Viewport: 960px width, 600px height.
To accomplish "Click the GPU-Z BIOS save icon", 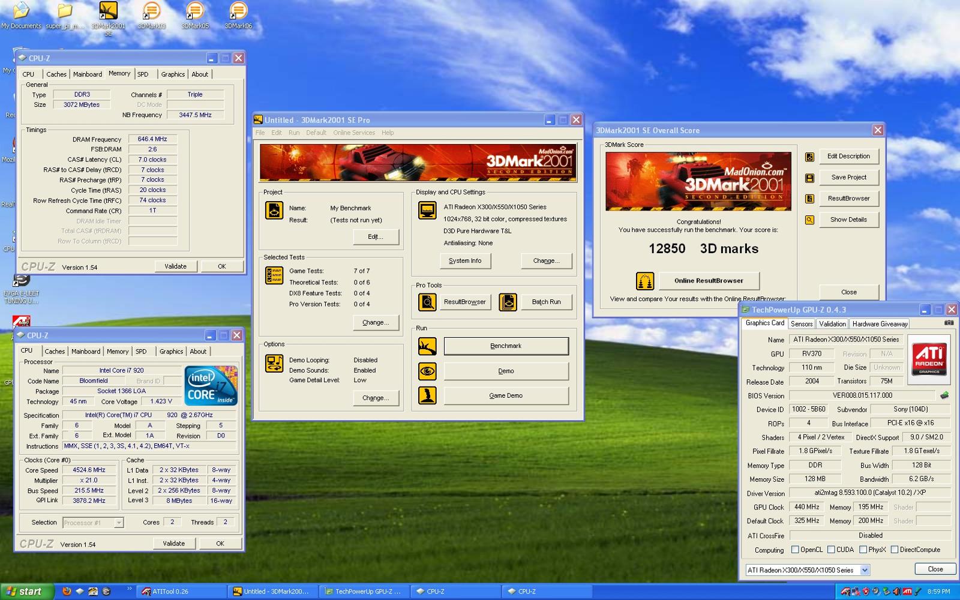I will 944,395.
